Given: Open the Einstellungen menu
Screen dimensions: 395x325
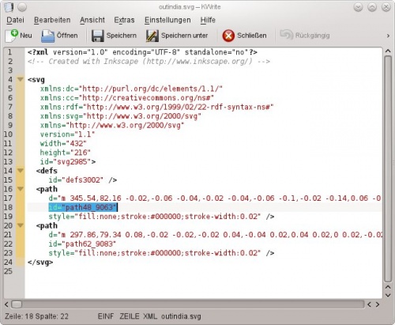Looking at the screenshot, I should click(167, 20).
